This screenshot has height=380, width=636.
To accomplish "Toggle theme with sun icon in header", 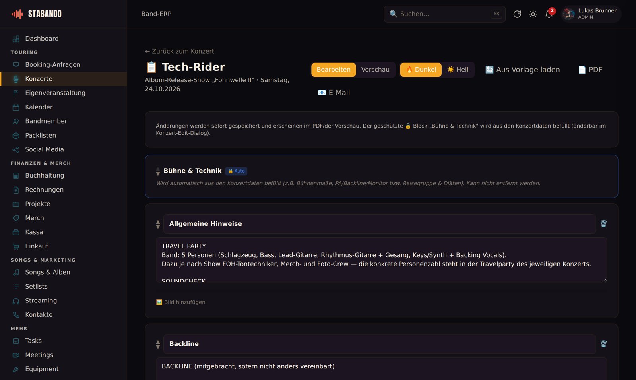I will (x=533, y=14).
